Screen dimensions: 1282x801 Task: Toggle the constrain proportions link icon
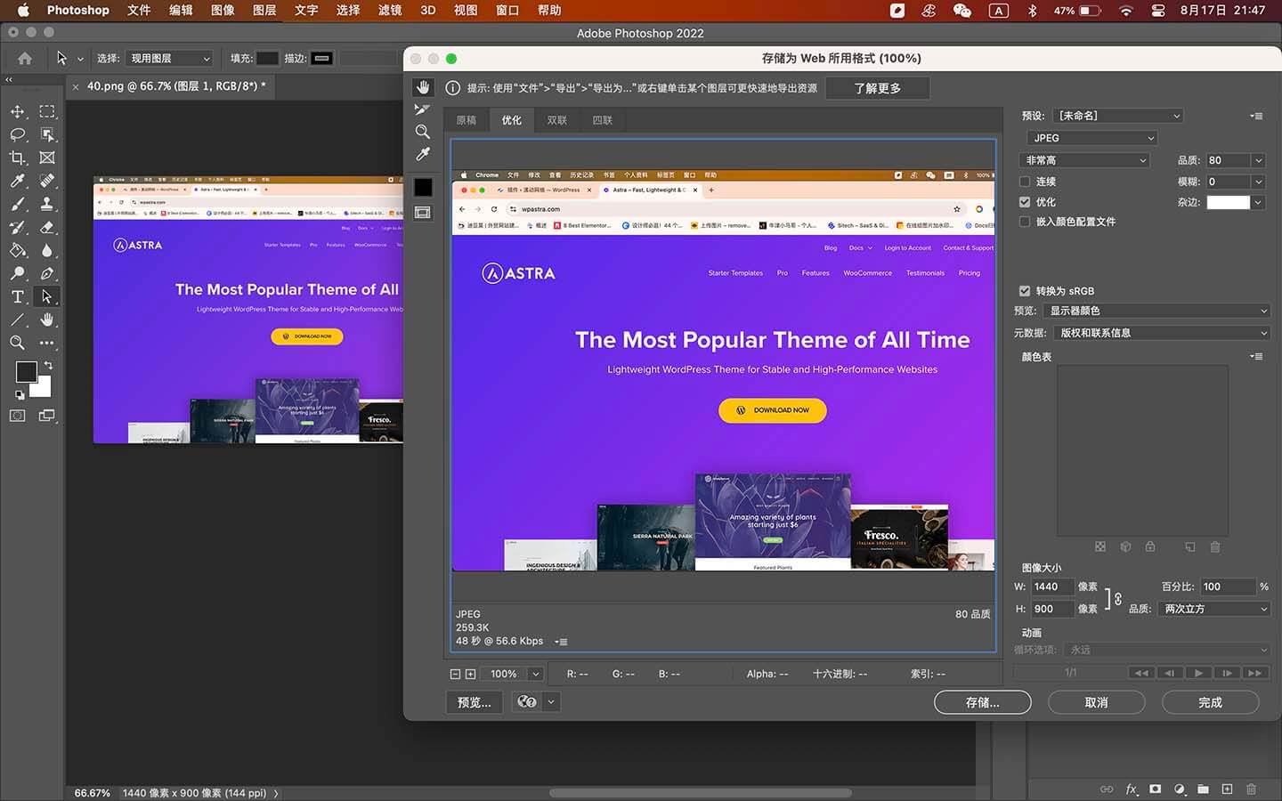tap(1118, 598)
